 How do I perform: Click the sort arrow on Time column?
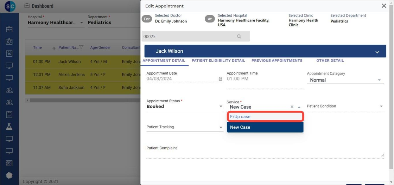click(54, 49)
